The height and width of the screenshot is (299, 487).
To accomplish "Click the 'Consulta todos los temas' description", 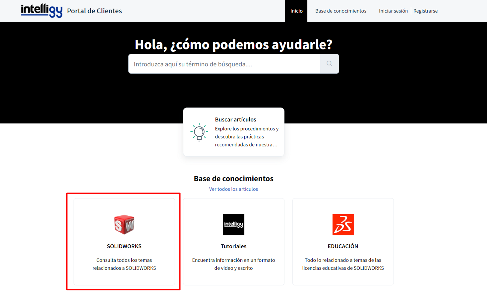I will (x=124, y=264).
